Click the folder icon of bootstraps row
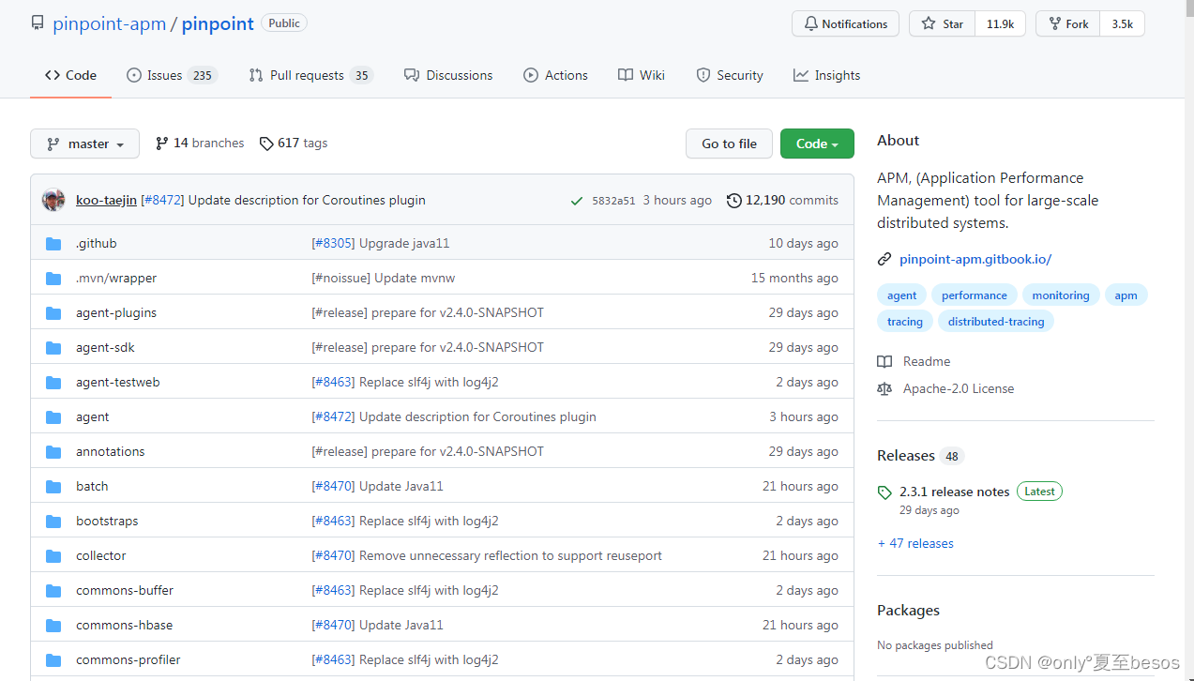 [53, 522]
